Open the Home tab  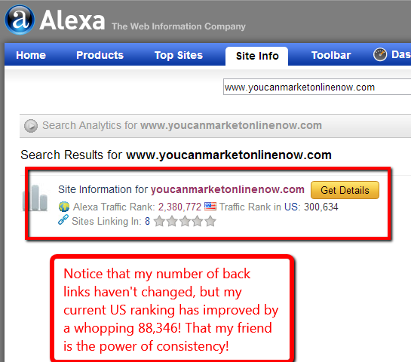point(31,55)
